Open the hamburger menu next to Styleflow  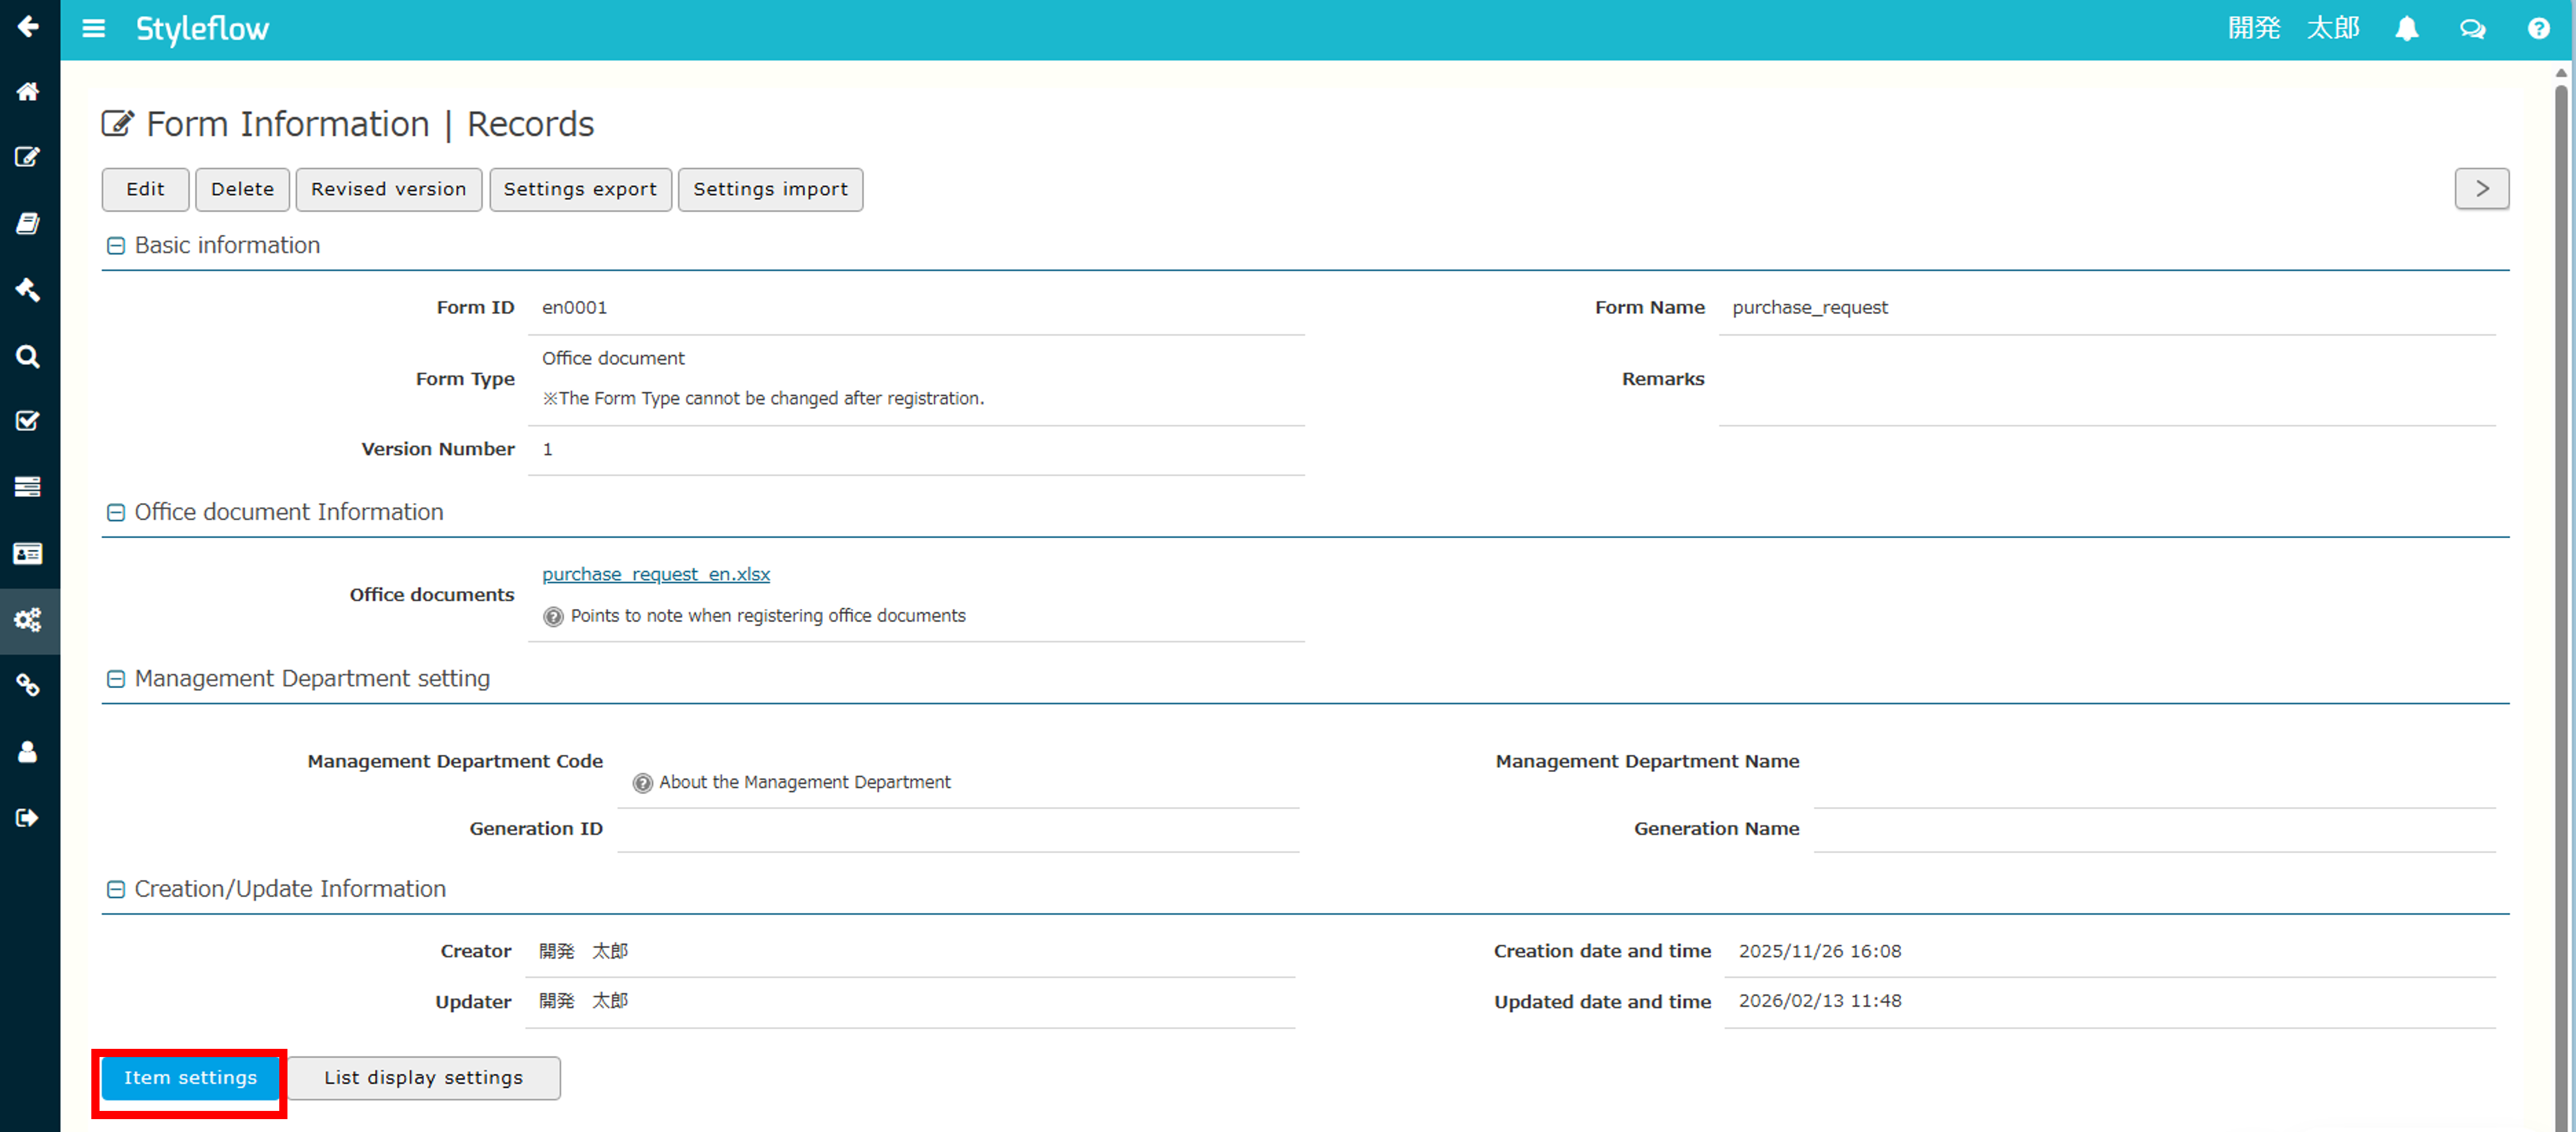[94, 28]
